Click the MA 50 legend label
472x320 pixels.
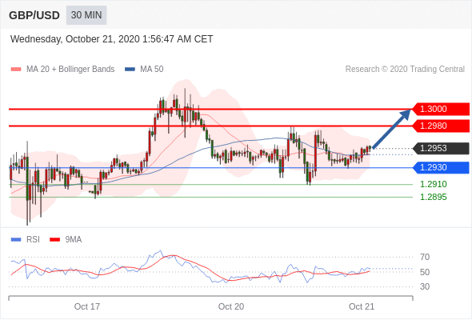(152, 70)
